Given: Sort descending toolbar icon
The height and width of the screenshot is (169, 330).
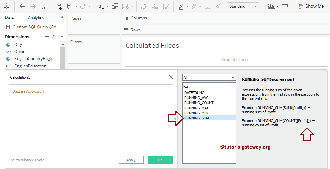Looking at the screenshot, I should [x=166, y=6].
